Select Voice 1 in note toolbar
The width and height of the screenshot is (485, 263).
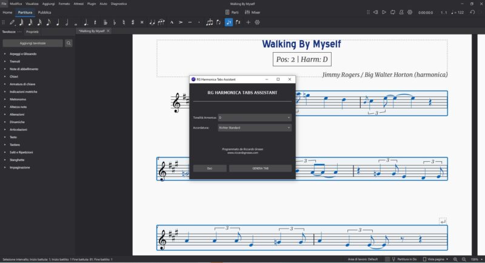click(x=229, y=22)
